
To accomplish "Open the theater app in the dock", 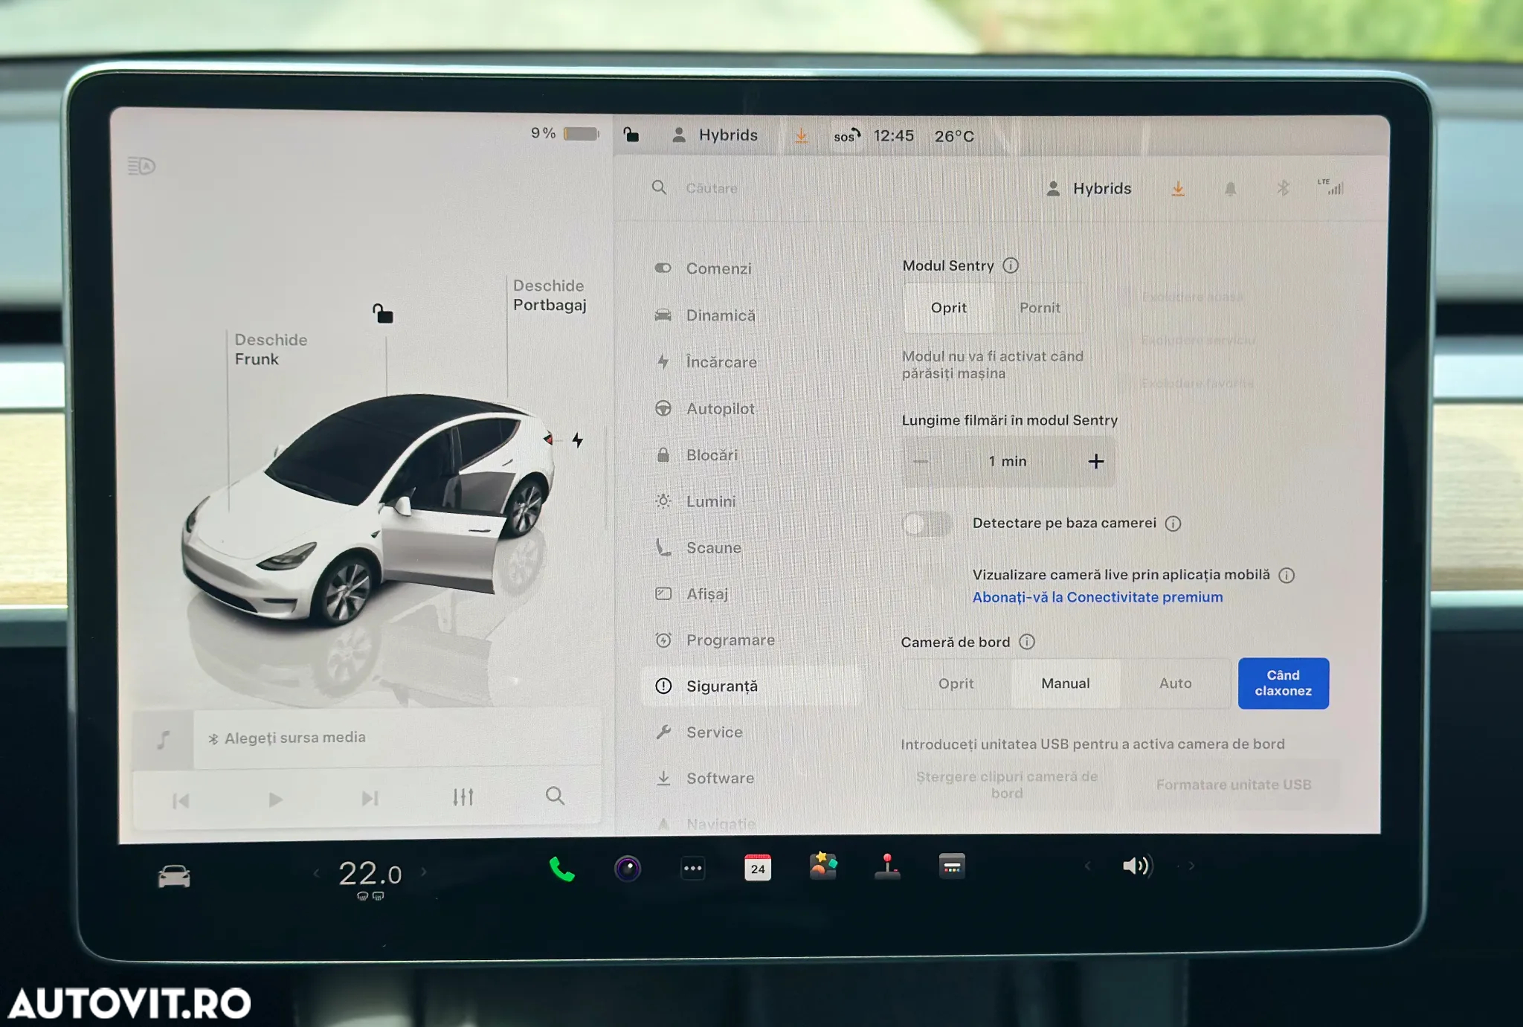I will tap(952, 866).
